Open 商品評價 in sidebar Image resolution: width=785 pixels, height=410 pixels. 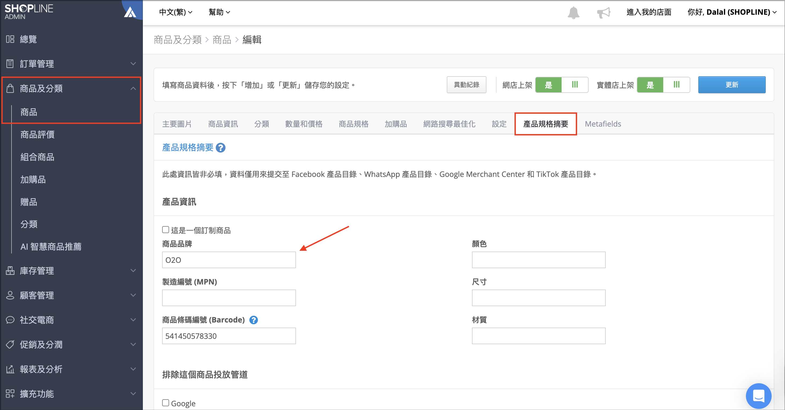pos(37,134)
